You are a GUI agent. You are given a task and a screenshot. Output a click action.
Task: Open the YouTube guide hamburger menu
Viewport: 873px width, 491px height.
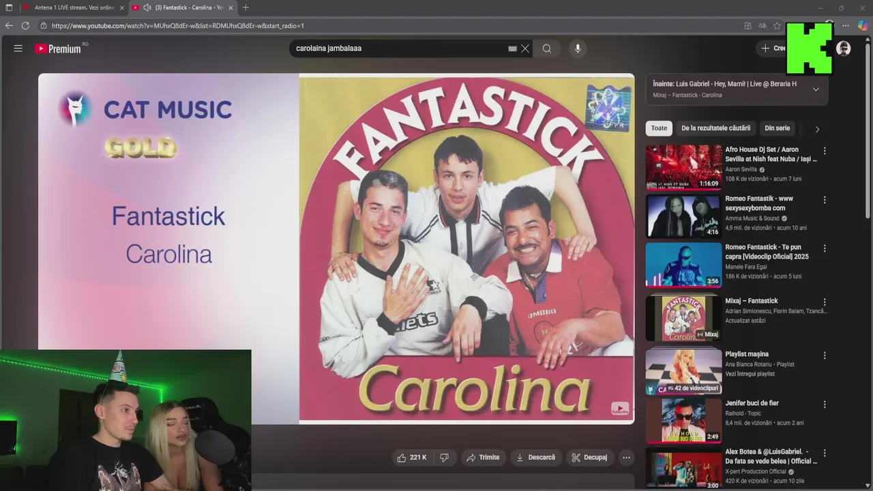coord(18,48)
